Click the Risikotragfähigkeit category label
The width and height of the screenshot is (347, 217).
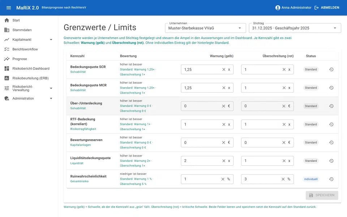tap(83, 129)
